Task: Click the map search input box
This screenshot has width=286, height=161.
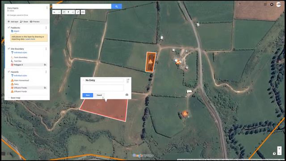Action: point(82,6)
